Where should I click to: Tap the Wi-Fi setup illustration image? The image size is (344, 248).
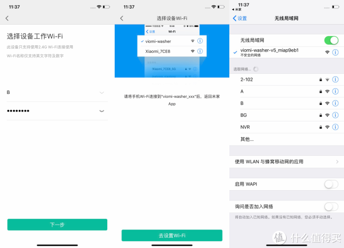click(x=172, y=51)
